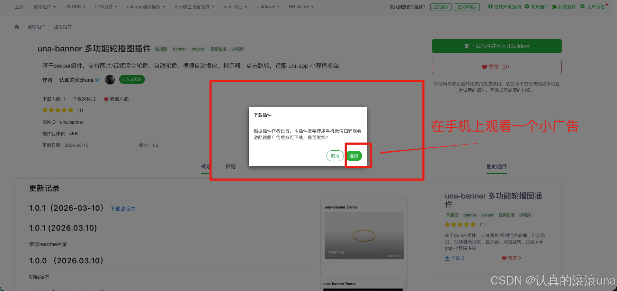Open 前端组件 breadcrumb link
This screenshot has width=617, height=291.
point(36,27)
